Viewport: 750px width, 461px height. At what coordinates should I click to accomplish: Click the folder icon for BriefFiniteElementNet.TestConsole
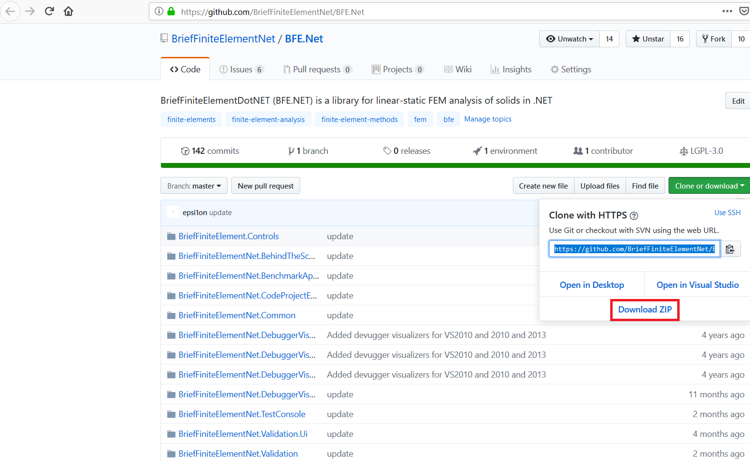[x=171, y=414]
